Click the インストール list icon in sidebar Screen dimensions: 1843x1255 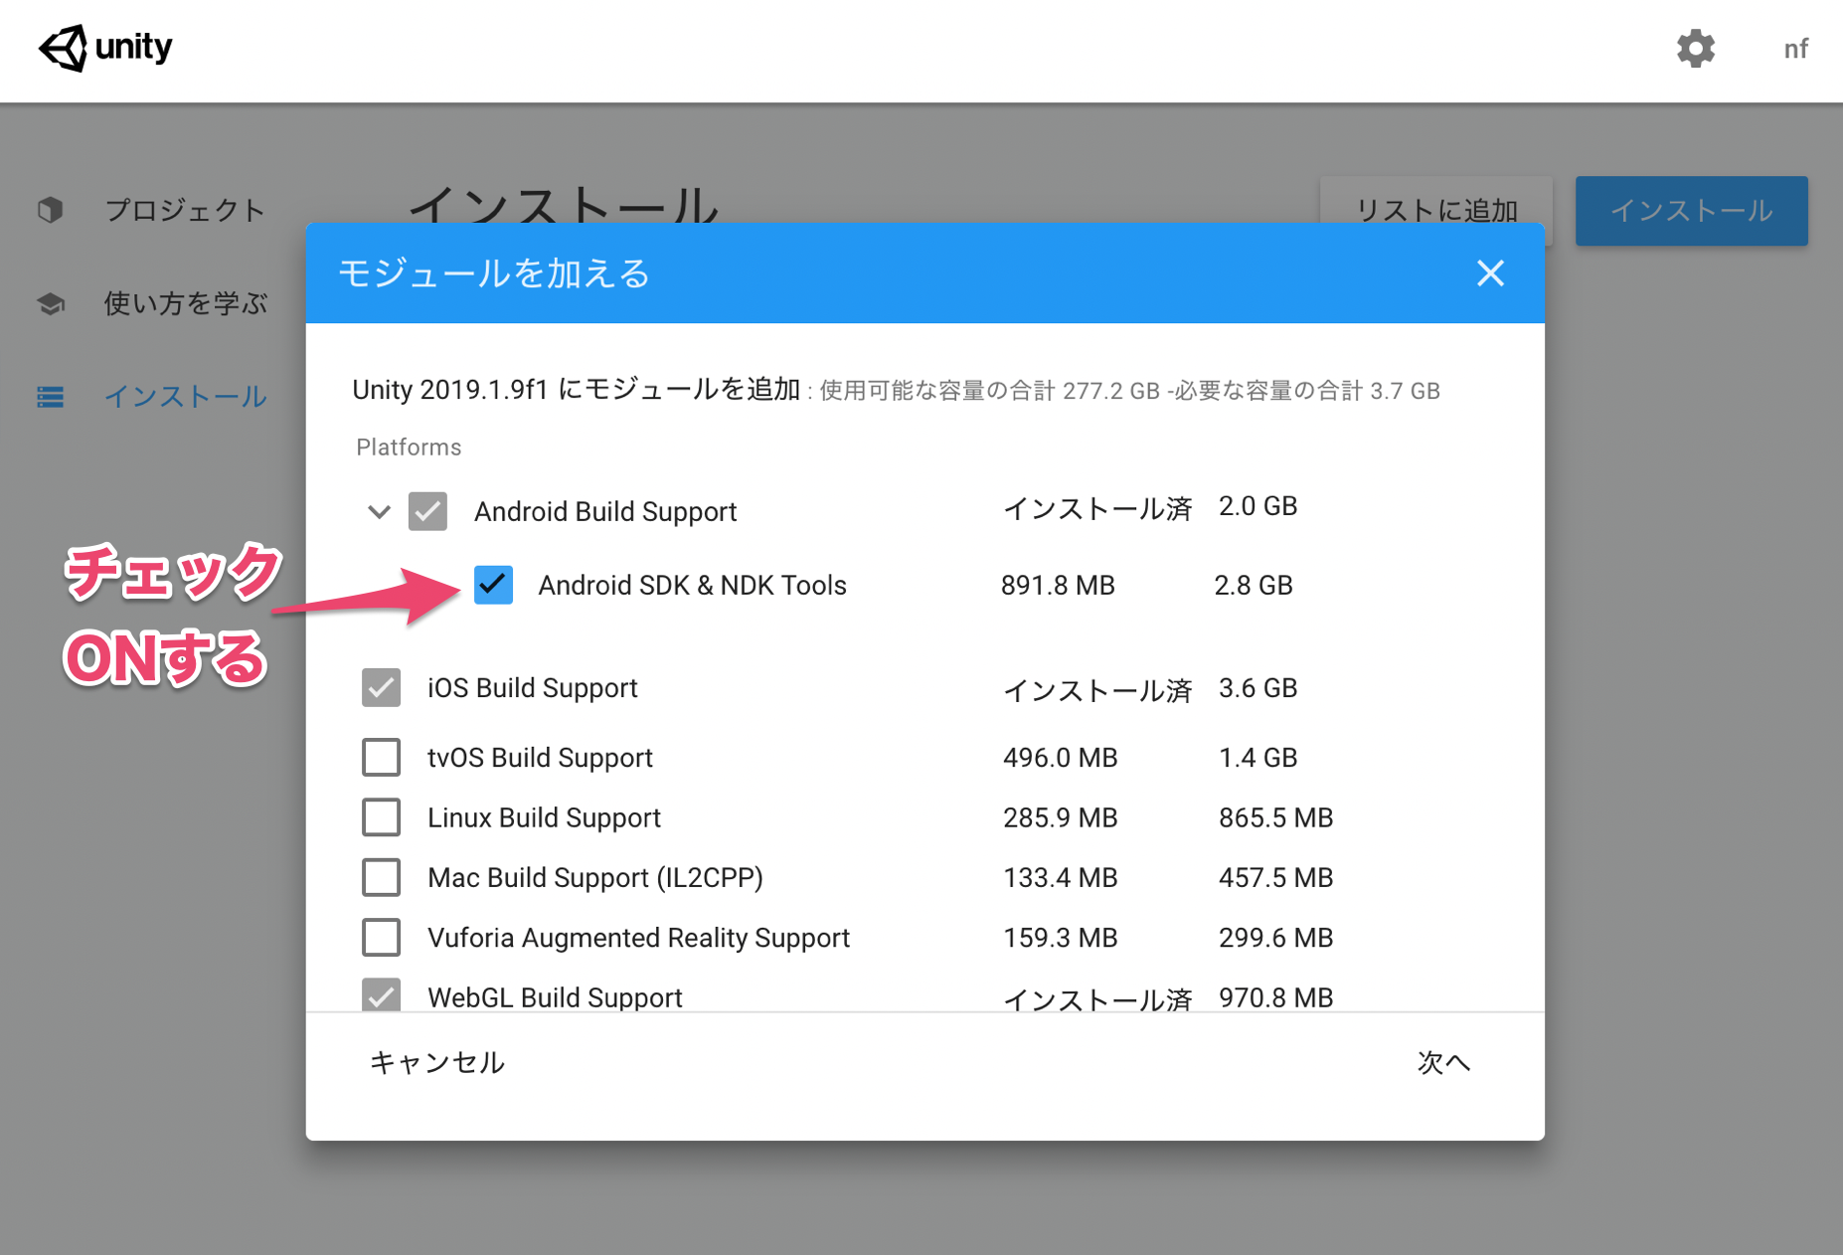click(51, 397)
